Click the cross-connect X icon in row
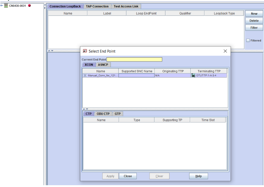264x187 pixels. pos(85,76)
